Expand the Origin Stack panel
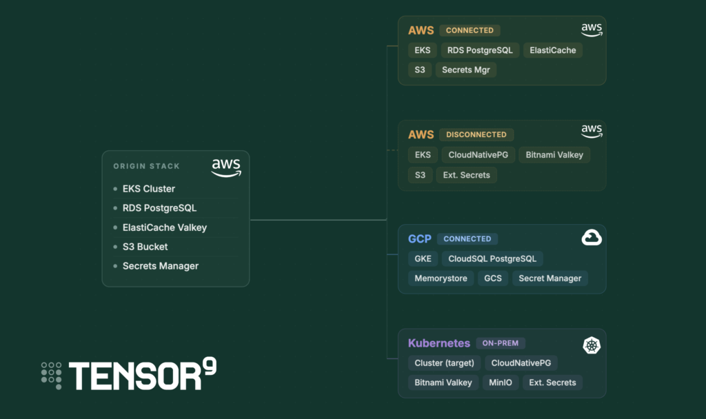This screenshot has width=706, height=419. 175,218
